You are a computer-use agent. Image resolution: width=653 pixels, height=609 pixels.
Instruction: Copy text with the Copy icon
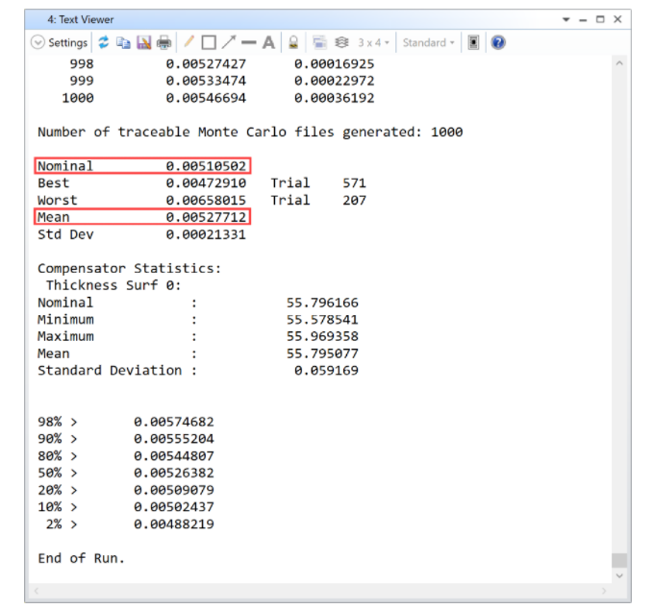click(123, 42)
